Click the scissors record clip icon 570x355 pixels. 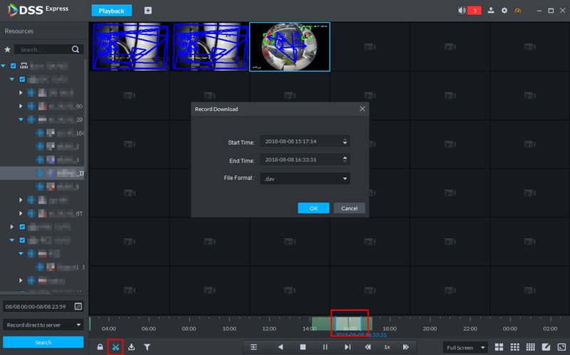(115, 347)
